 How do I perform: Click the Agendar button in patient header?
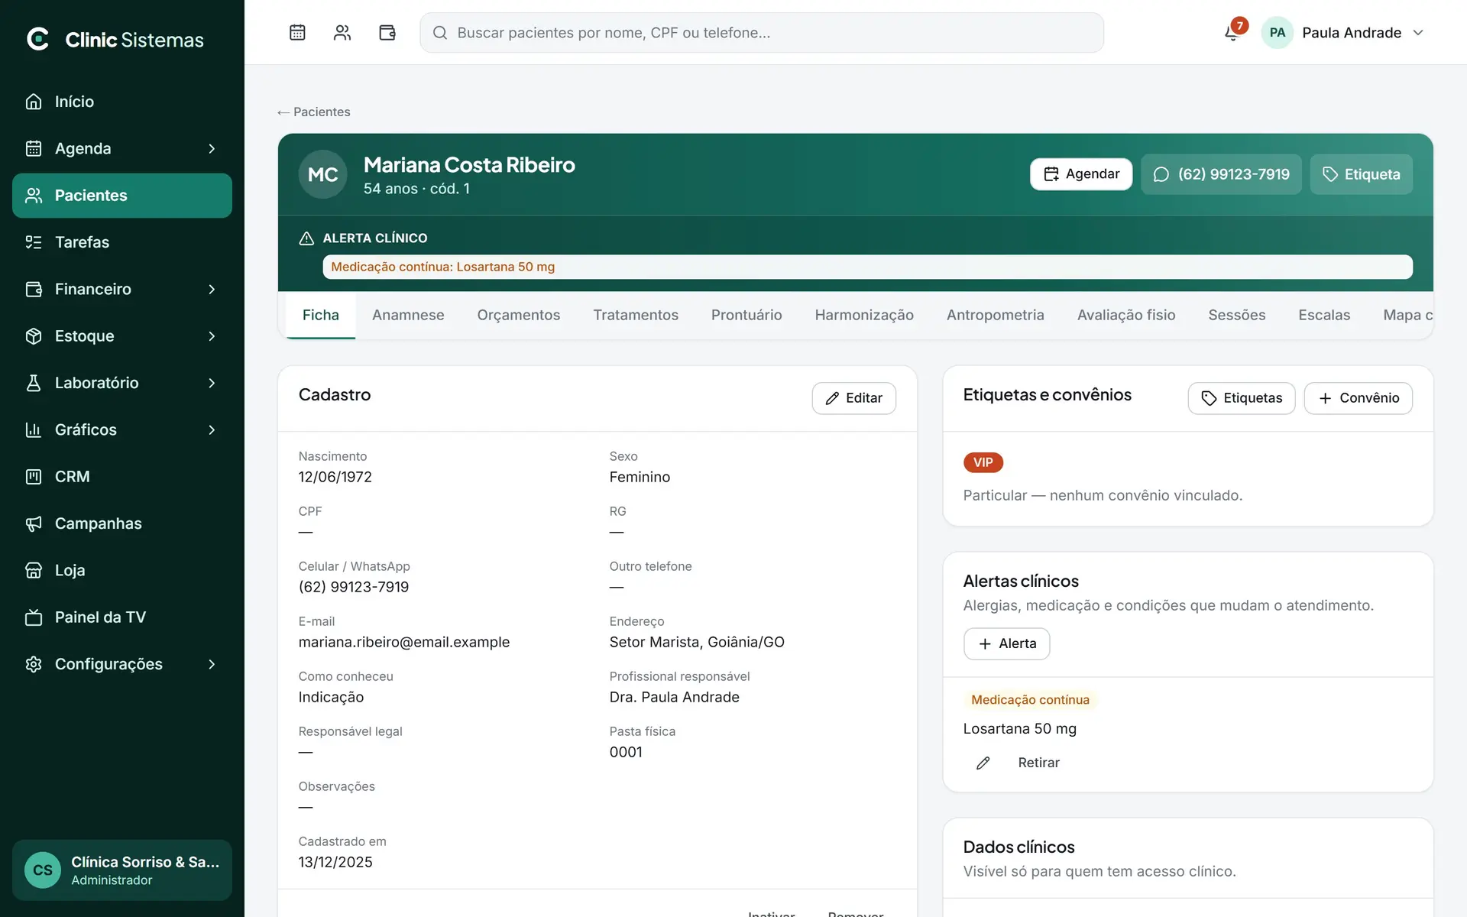[x=1081, y=174]
